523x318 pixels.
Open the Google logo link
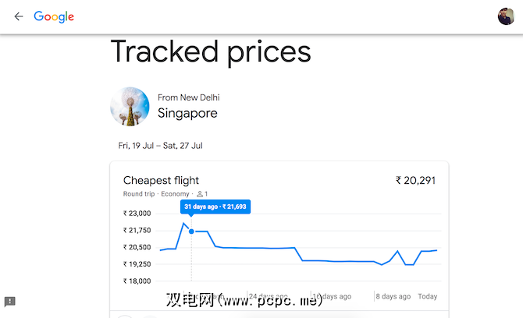pos(54,16)
